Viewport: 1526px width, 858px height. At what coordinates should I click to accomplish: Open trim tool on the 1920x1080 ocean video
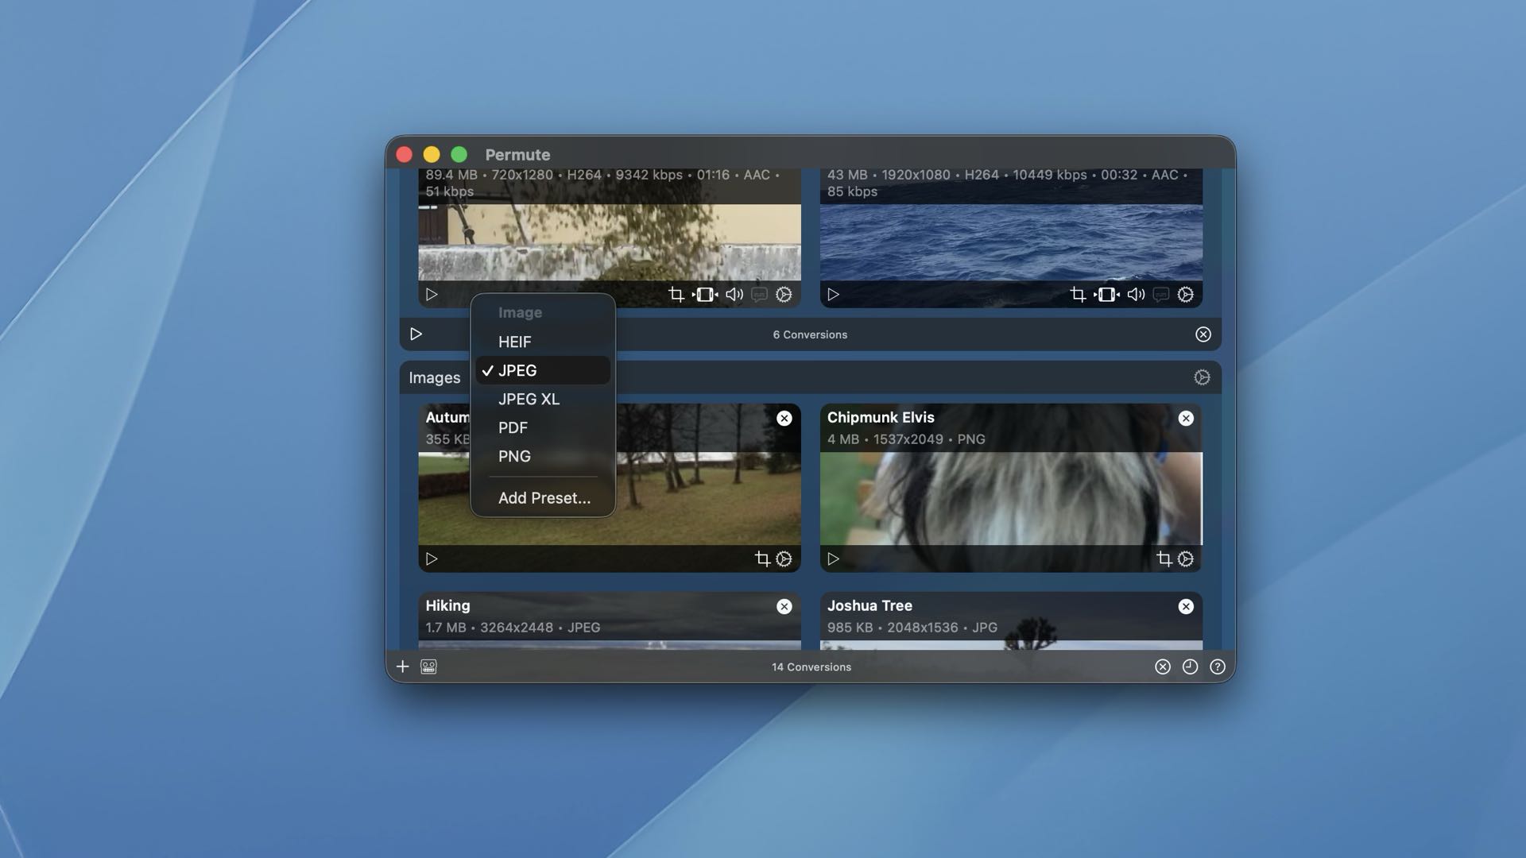coord(1106,295)
